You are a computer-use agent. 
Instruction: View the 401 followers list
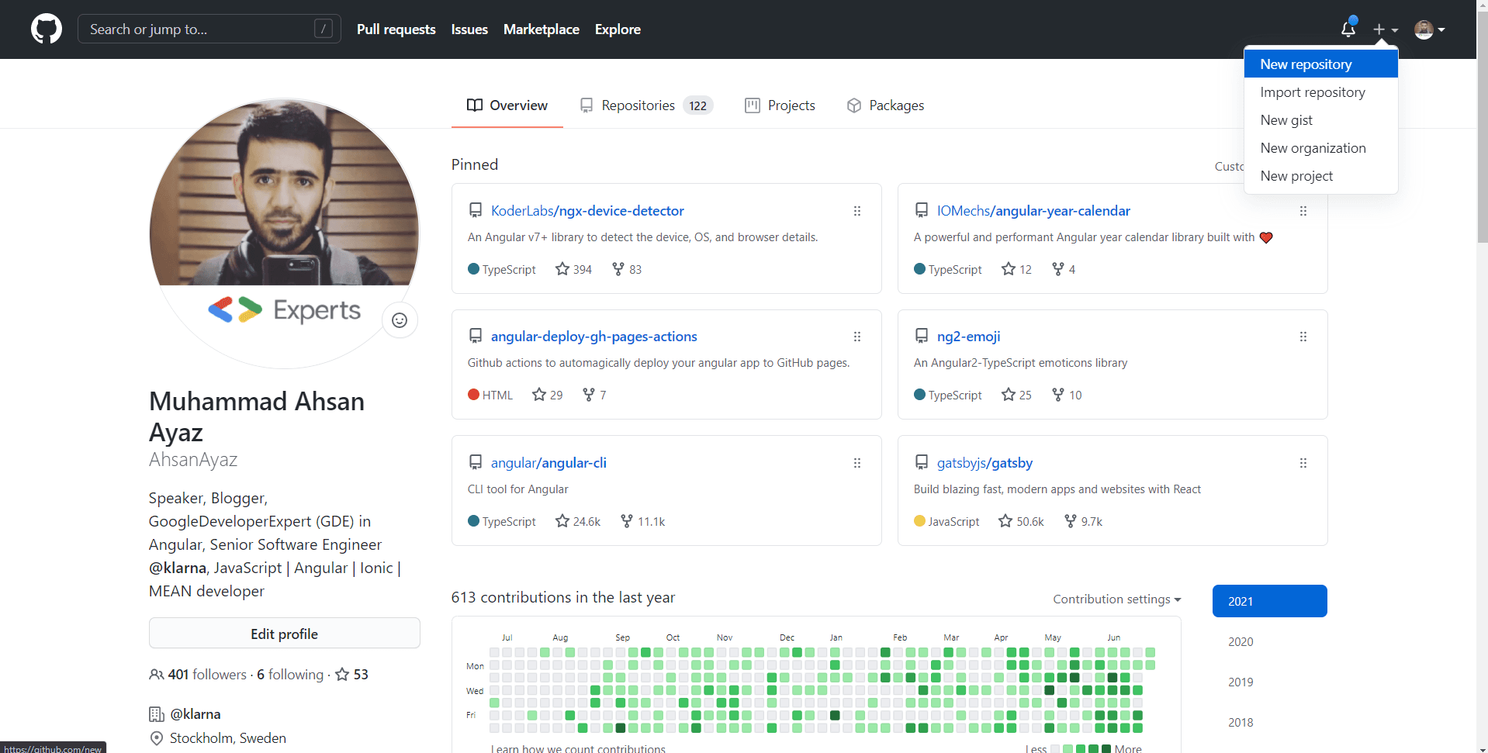pyautogui.click(x=198, y=675)
